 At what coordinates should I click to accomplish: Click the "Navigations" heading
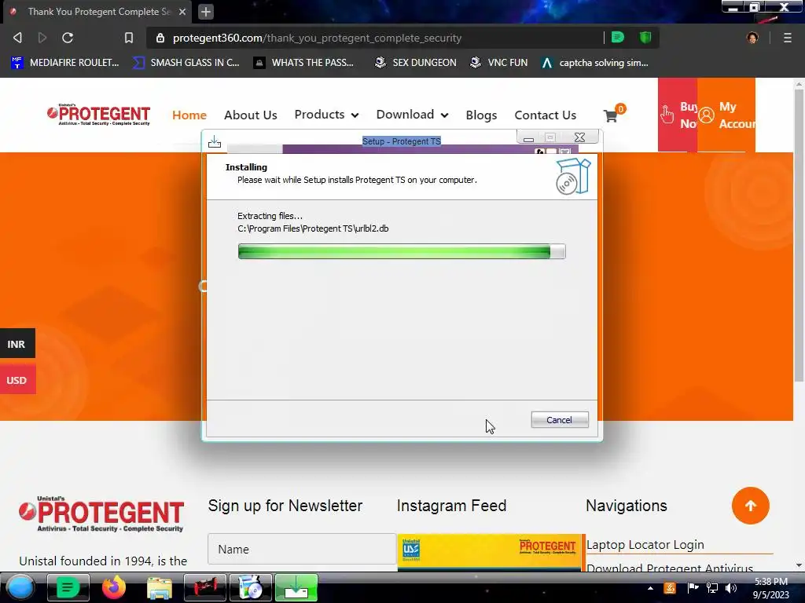point(627,506)
